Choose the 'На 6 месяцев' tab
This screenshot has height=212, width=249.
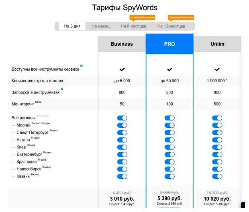coord(134,26)
